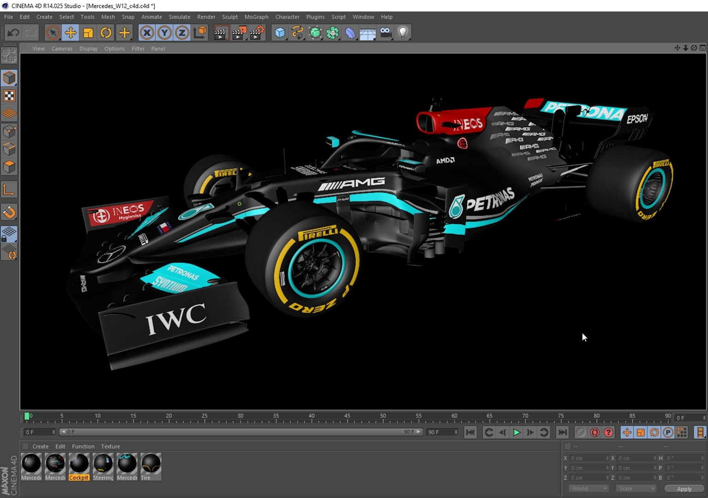Click the timeline preview range slider bar
The height and width of the screenshot is (498, 708).
[241, 432]
